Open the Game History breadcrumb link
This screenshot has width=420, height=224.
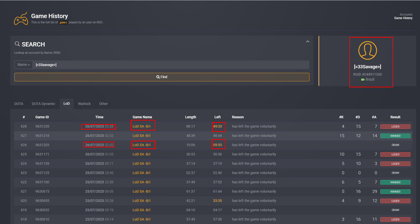tap(403, 18)
